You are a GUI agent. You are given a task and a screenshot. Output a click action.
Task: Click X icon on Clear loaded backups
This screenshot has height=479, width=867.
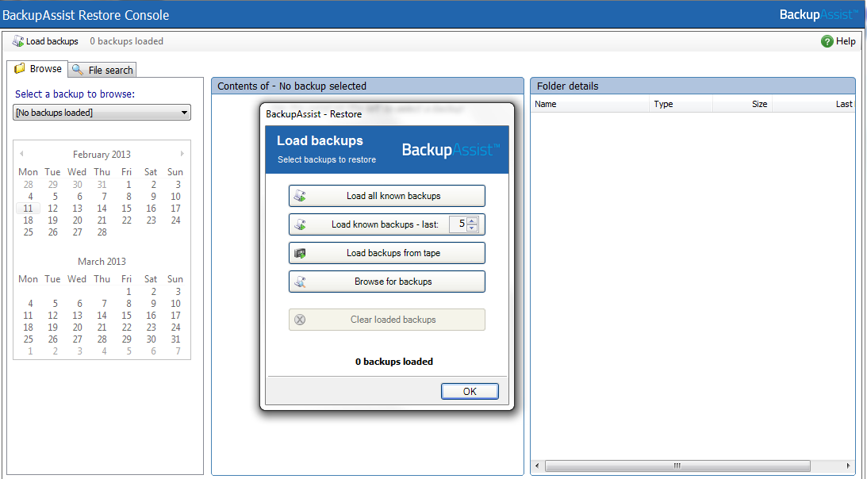point(301,320)
